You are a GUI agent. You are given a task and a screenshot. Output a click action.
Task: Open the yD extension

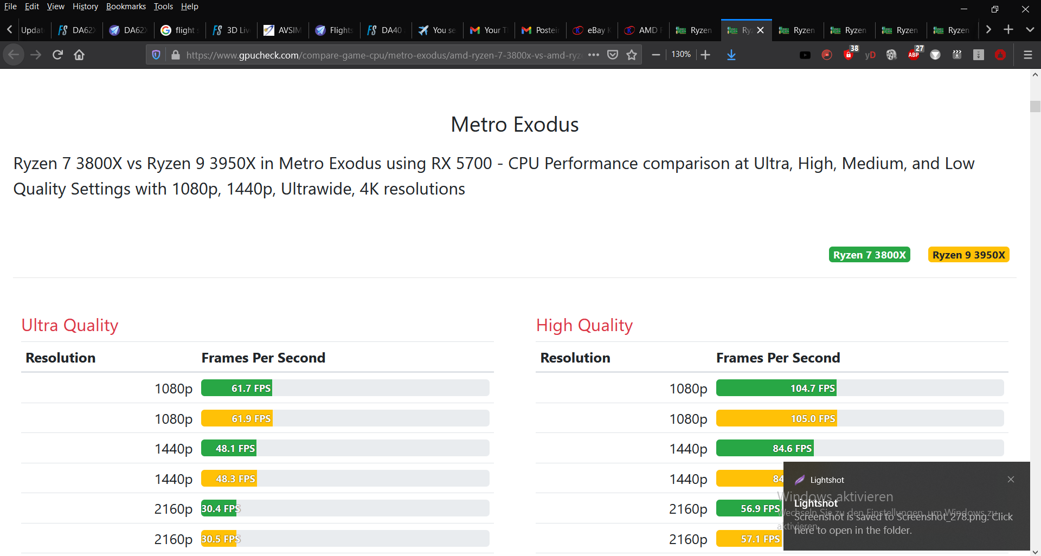870,55
